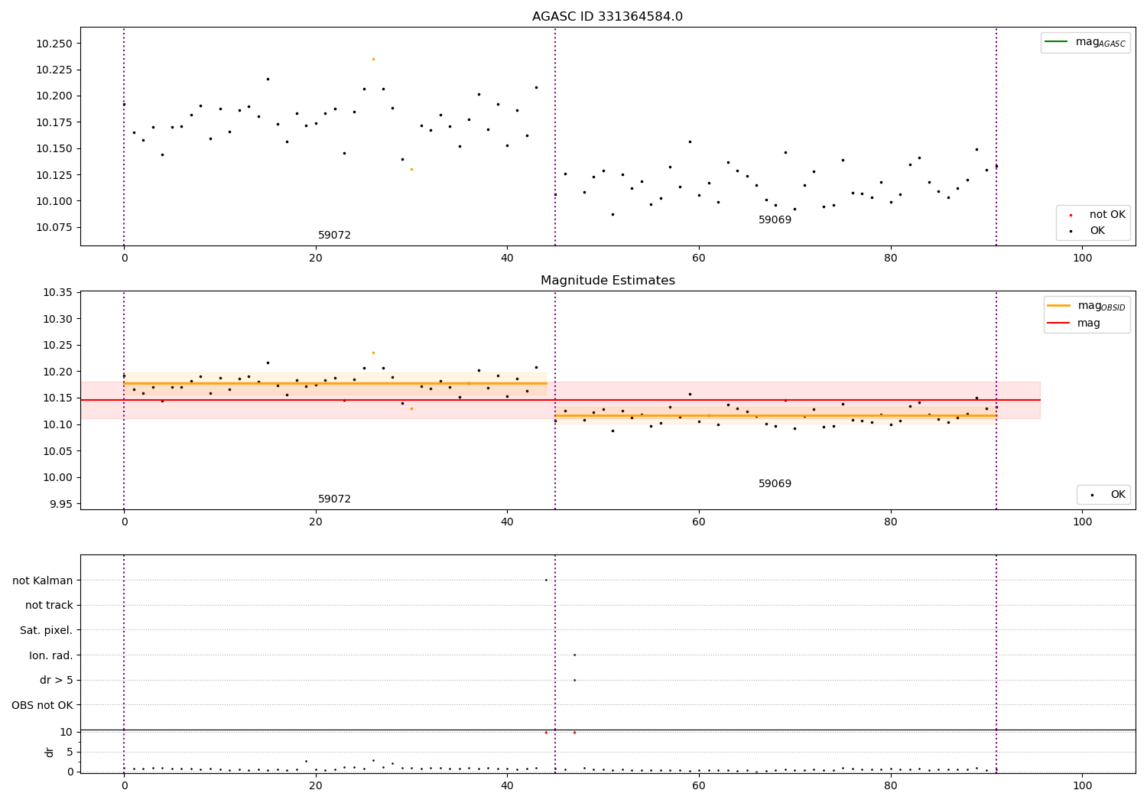Click x-axis tick 60 in top plot
Screen dimensions: 1147x803
699,258
